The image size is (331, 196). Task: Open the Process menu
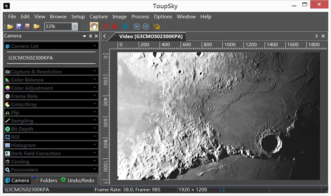tap(140, 17)
